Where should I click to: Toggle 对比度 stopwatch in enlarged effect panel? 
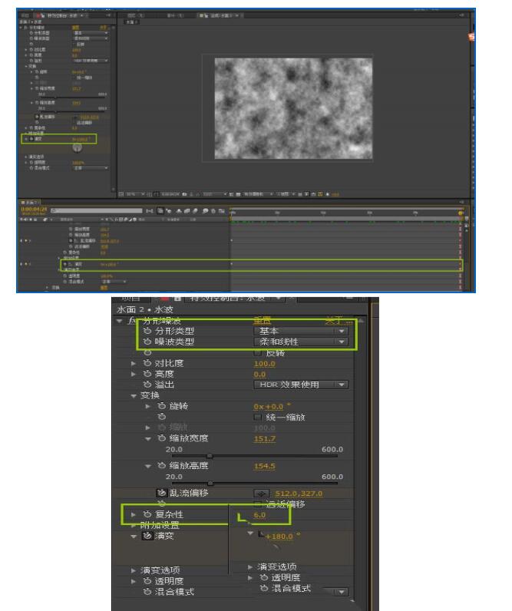point(147,363)
